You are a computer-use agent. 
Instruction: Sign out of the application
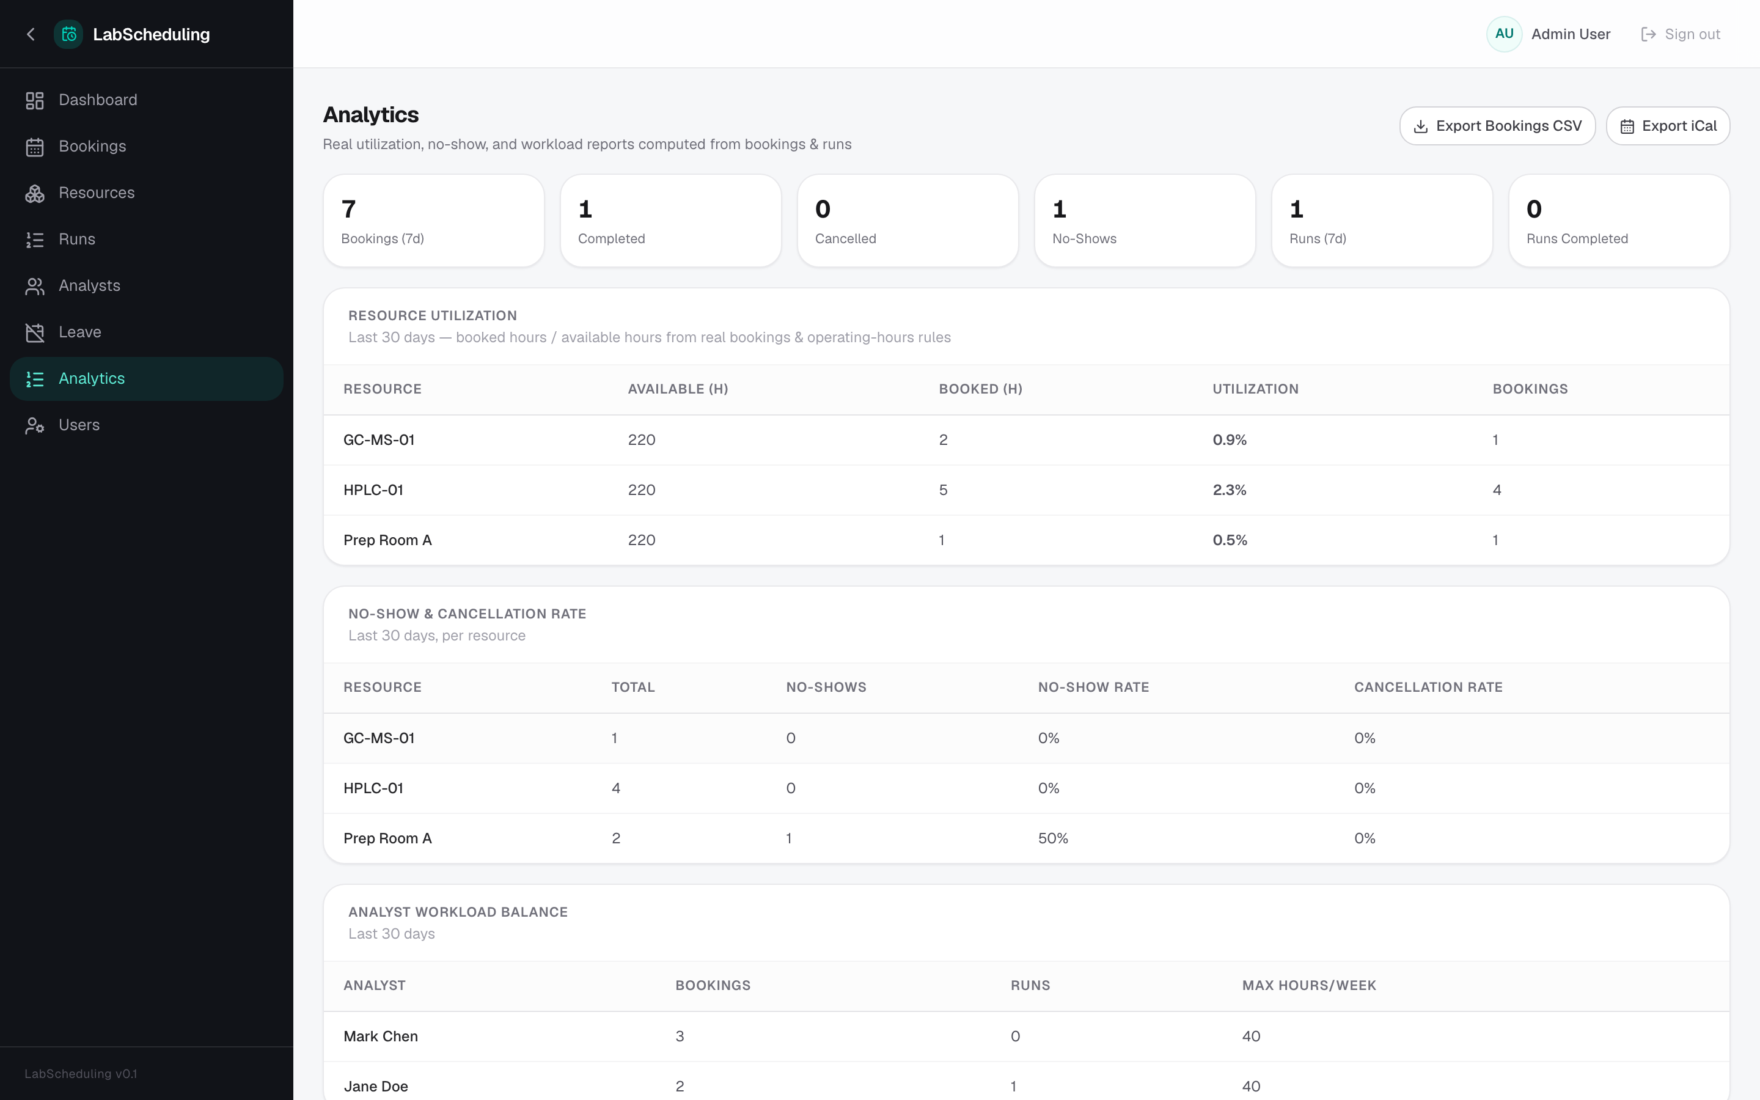pyautogui.click(x=1681, y=34)
